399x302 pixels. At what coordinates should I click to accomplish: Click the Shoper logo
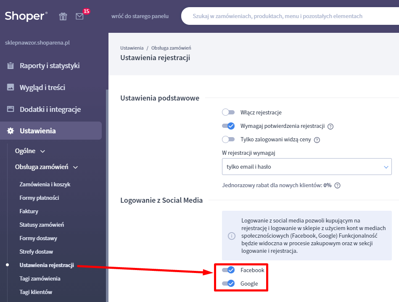pyautogui.click(x=26, y=16)
